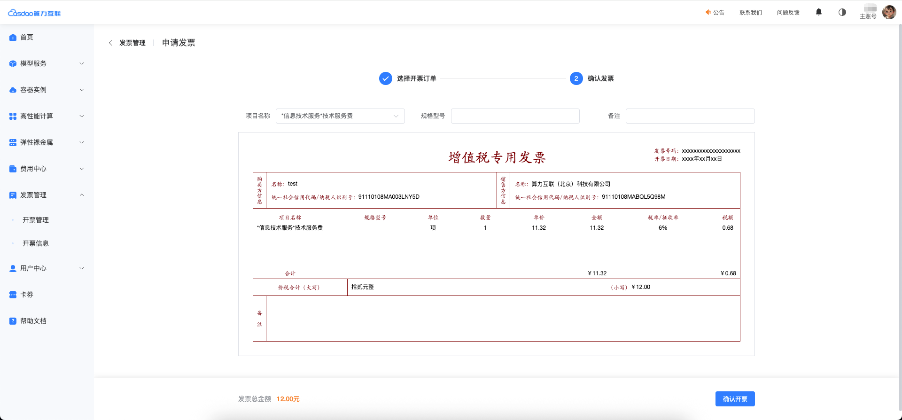Image resolution: width=902 pixels, height=420 pixels.
Task: Click the 容器实例 cloud icon
Action: point(13,90)
